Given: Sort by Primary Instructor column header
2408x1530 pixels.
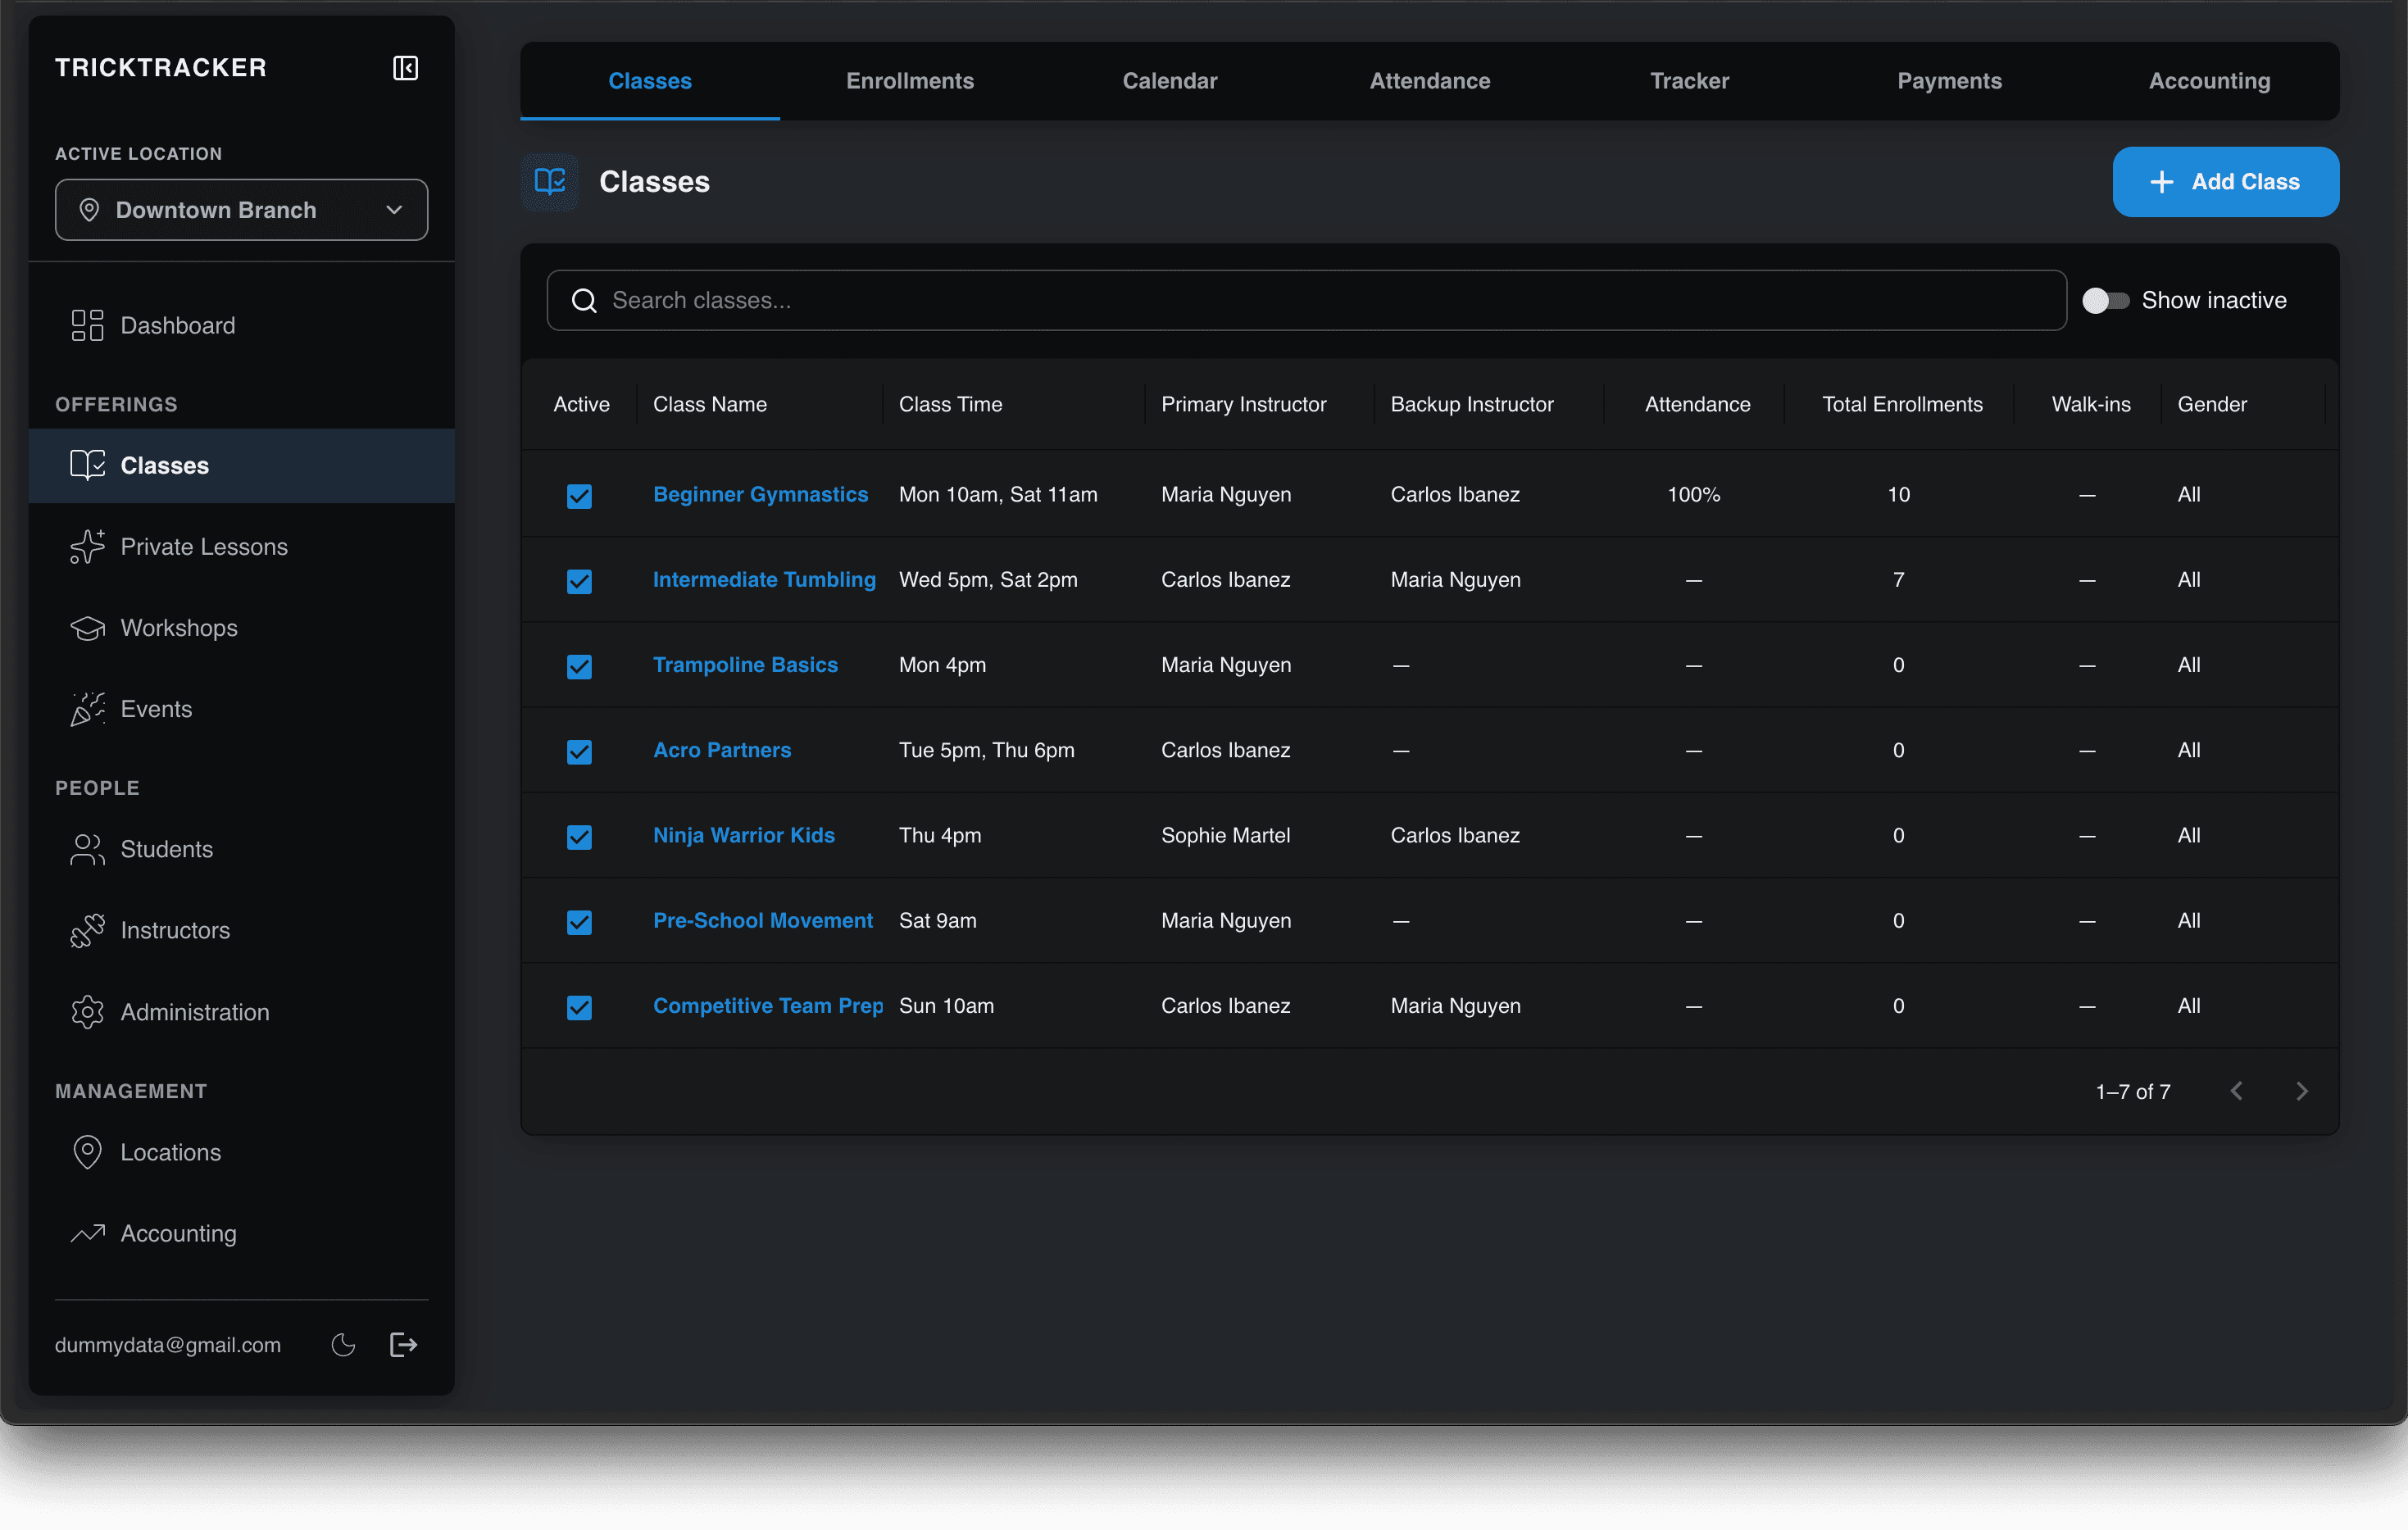Looking at the screenshot, I should click(x=1243, y=404).
